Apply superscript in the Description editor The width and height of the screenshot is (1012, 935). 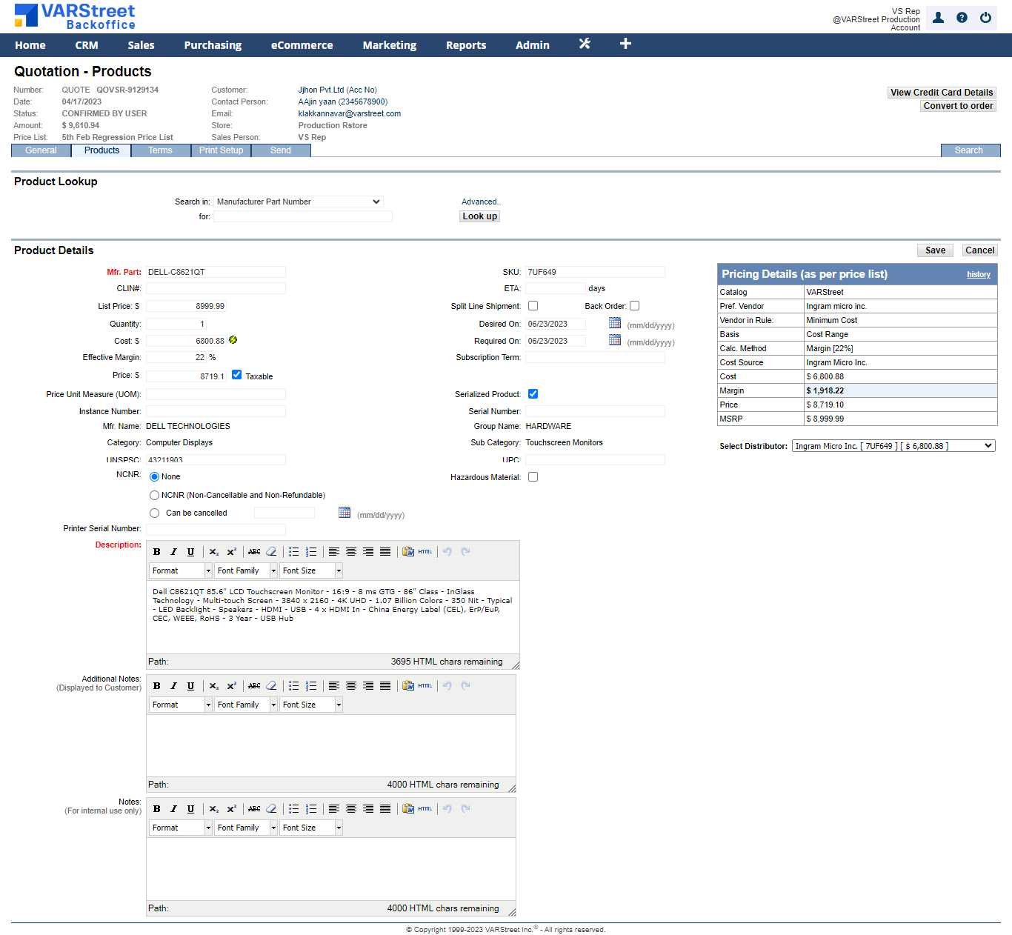[231, 552]
